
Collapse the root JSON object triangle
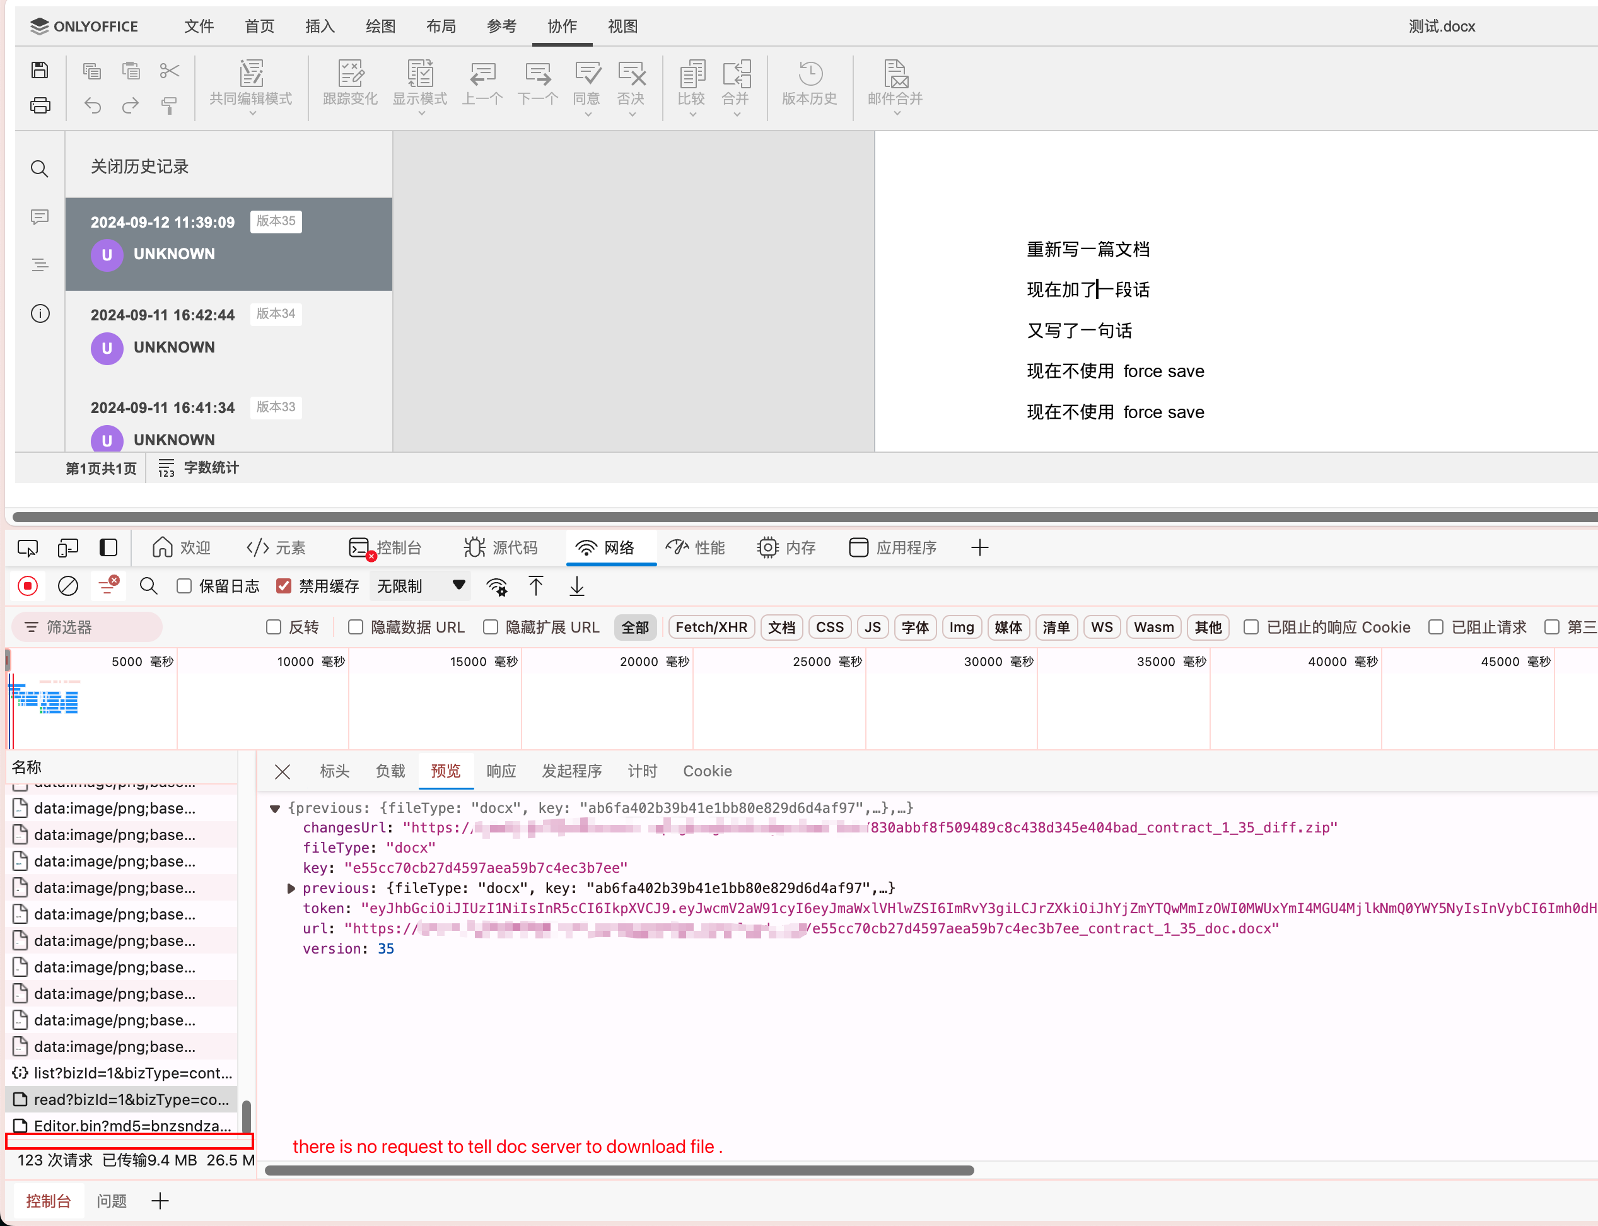click(x=275, y=809)
